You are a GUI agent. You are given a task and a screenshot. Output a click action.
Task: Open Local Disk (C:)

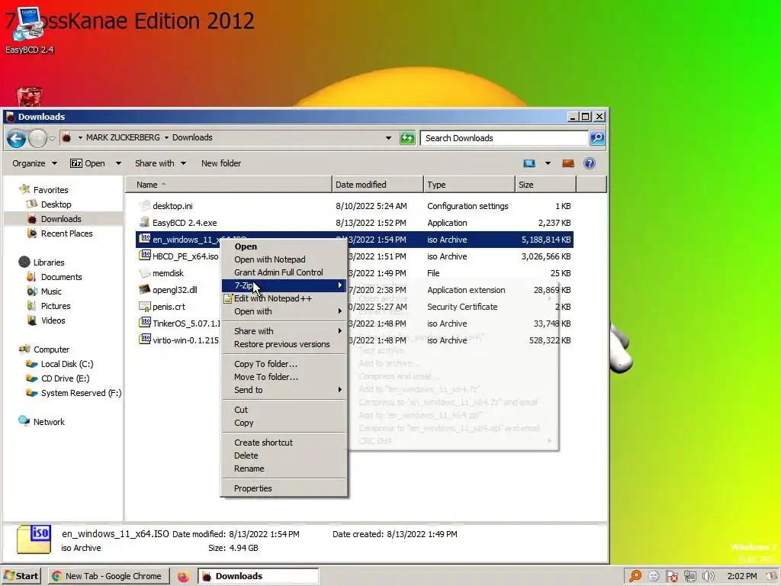click(x=67, y=364)
